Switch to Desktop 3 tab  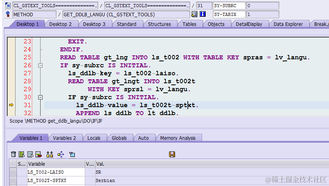tap(94, 24)
